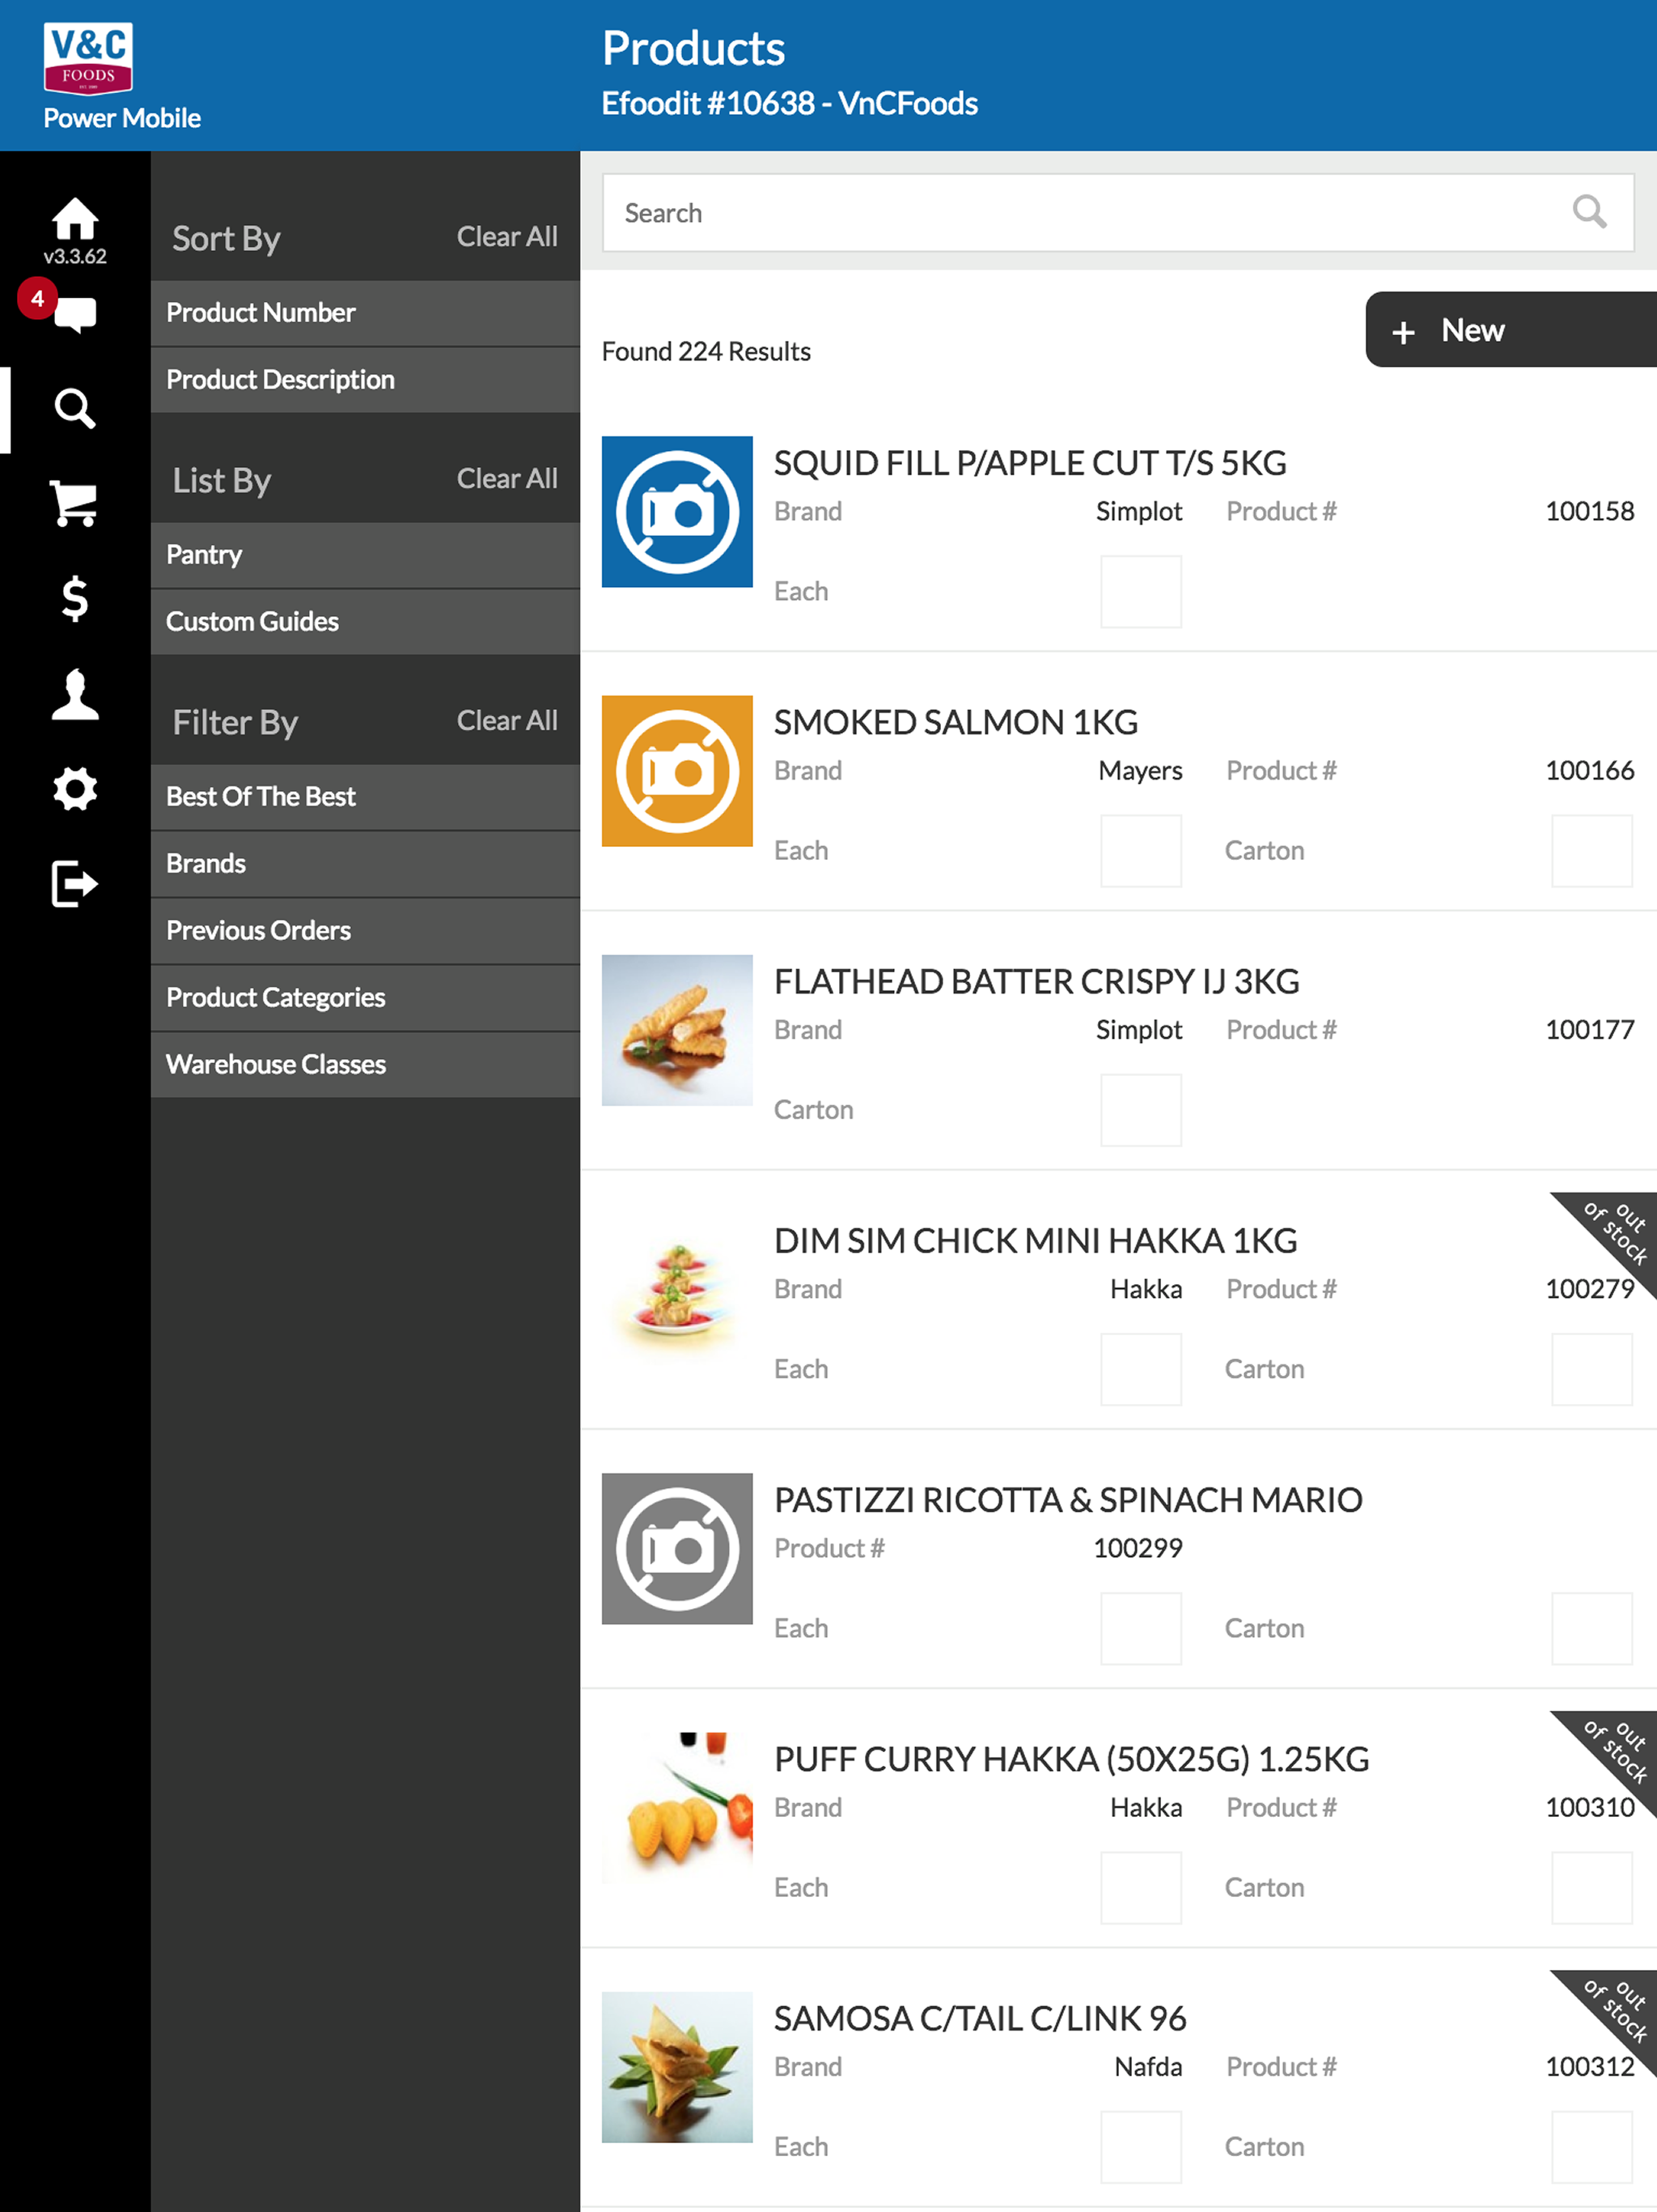Click the New product button

coord(1510,330)
